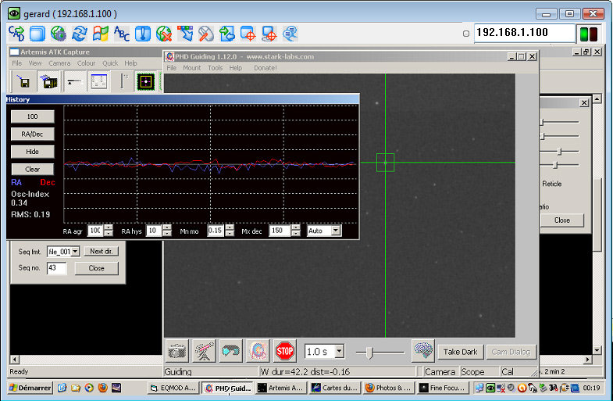Screen dimensions: 613x401
Task: Open the Auto Dec mode dropdown
Action: click(x=336, y=231)
